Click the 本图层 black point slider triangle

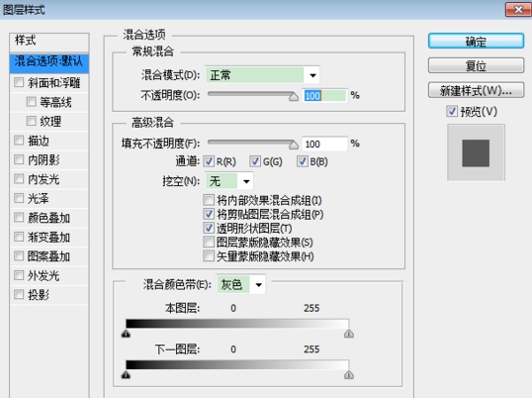tap(126, 334)
